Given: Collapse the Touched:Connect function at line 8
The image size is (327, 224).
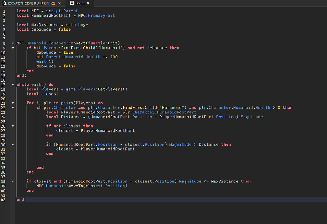Looking at the screenshot, I should 13,43.
